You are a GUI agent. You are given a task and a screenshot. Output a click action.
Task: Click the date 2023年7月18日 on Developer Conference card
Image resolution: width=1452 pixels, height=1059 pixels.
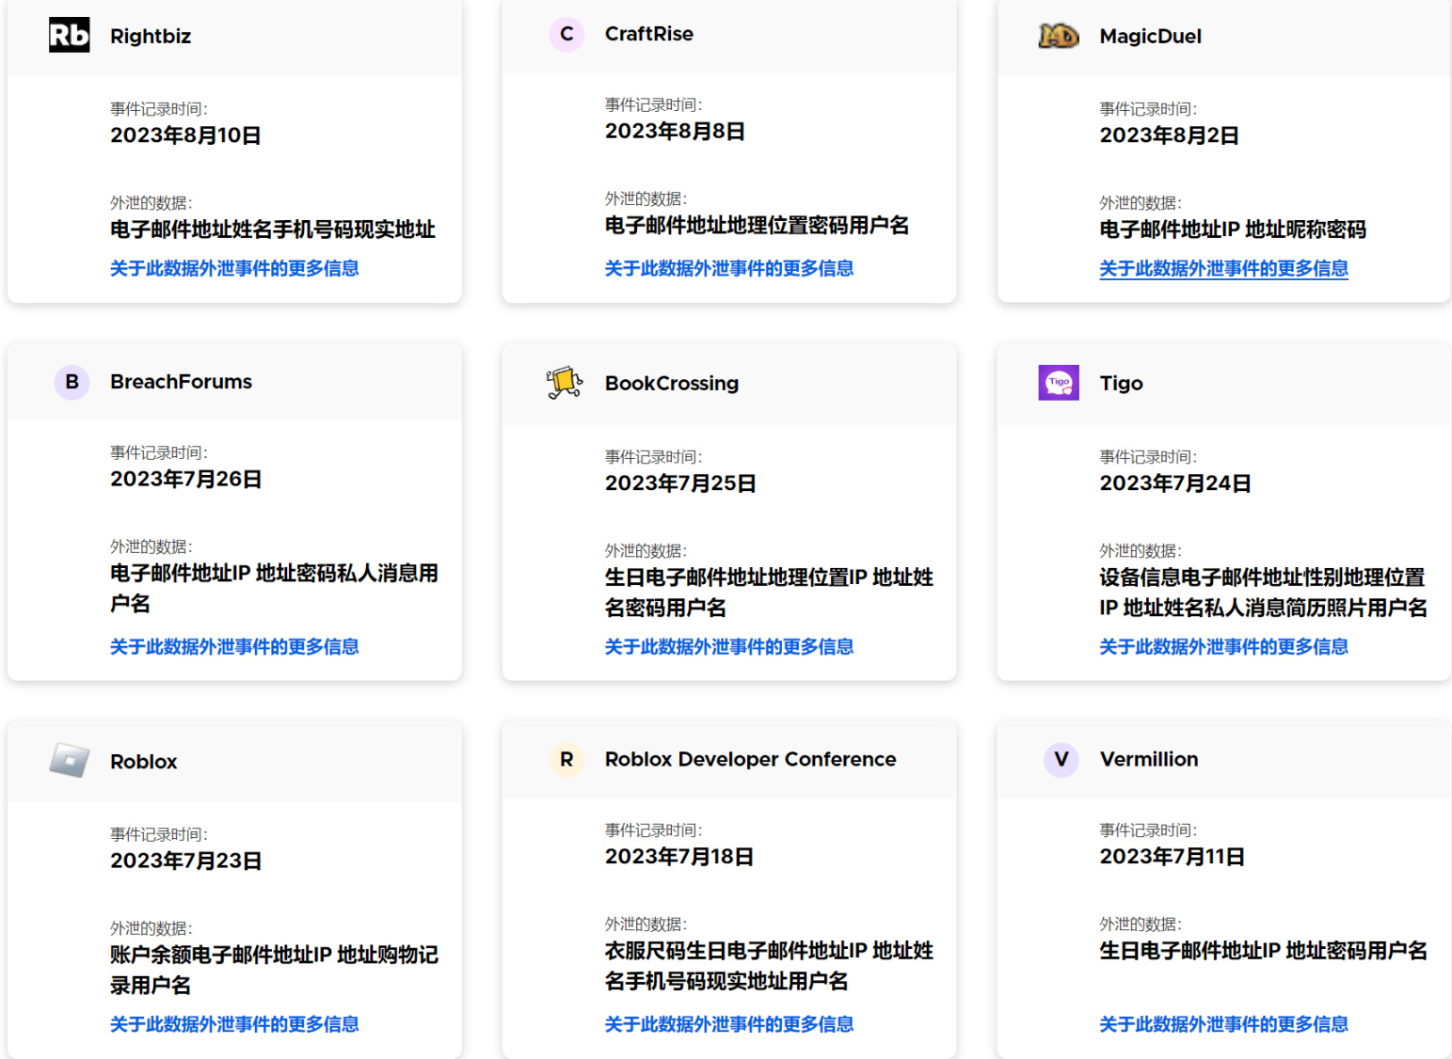click(679, 857)
